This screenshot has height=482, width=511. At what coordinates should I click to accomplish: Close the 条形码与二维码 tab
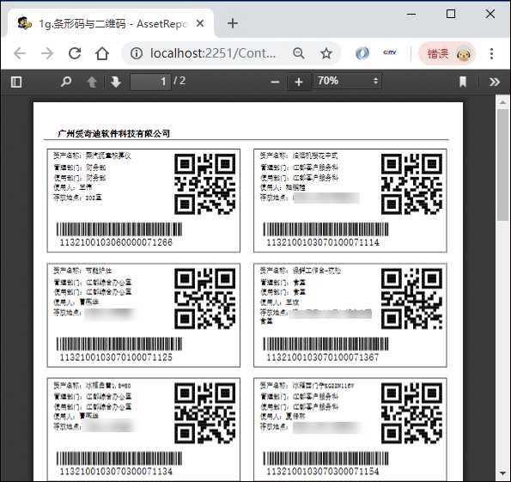(x=200, y=23)
